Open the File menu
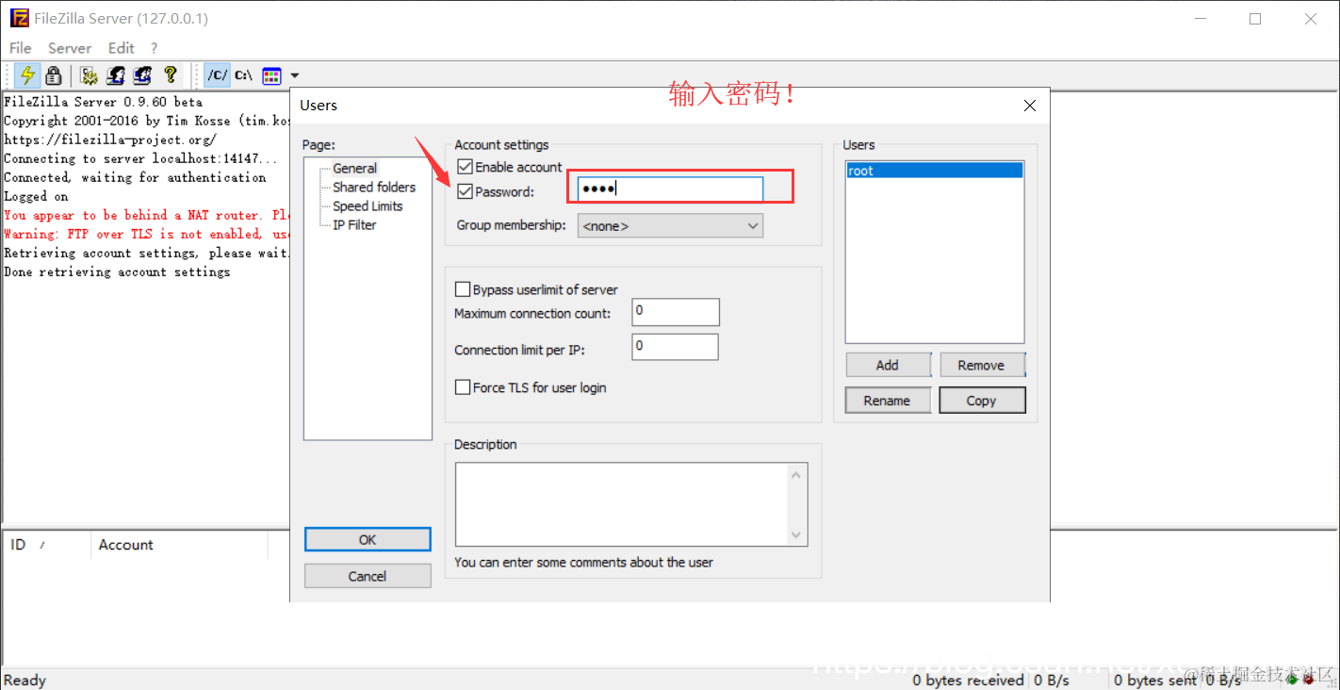This screenshot has width=1340, height=690. tap(20, 48)
